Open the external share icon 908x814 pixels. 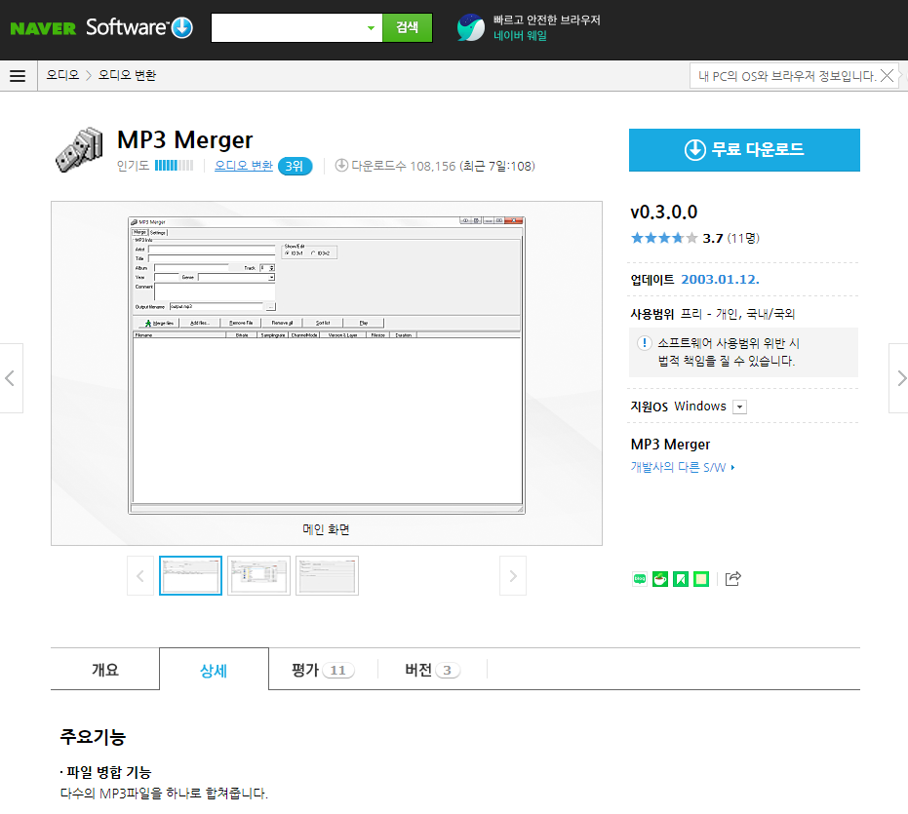[x=732, y=579]
